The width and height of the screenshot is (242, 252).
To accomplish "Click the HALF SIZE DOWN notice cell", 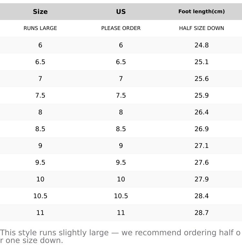I will click(x=202, y=28).
